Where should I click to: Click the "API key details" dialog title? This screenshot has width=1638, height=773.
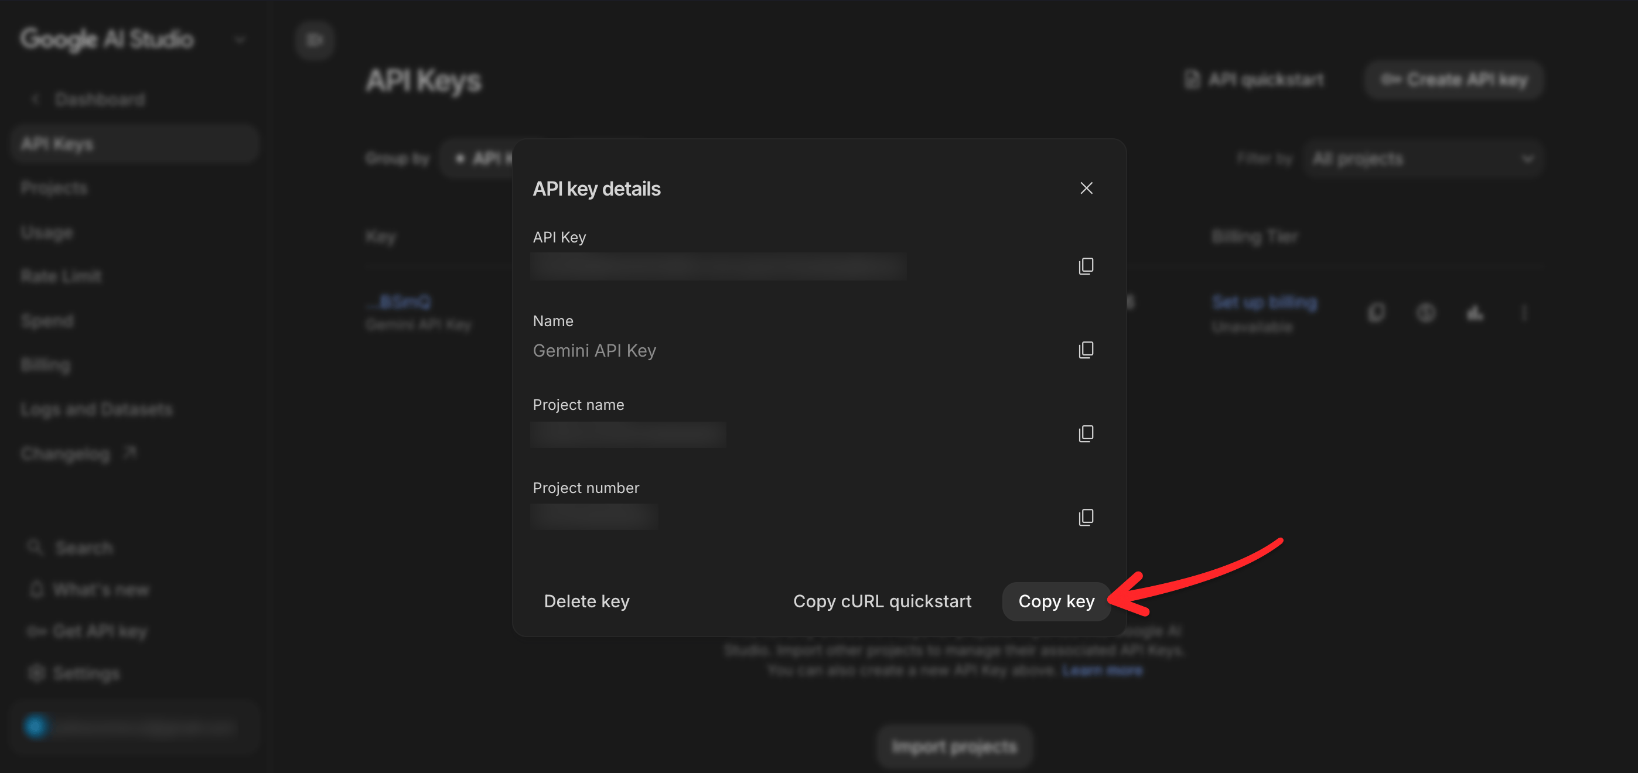point(596,189)
